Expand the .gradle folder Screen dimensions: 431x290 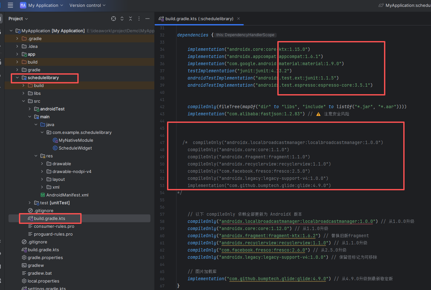[x=17, y=38]
